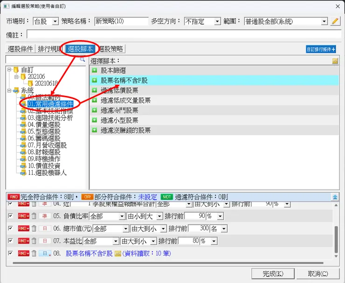The height and width of the screenshot is (283, 345).
Task: Click the 備註 notes input field
Action: (x=184, y=34)
